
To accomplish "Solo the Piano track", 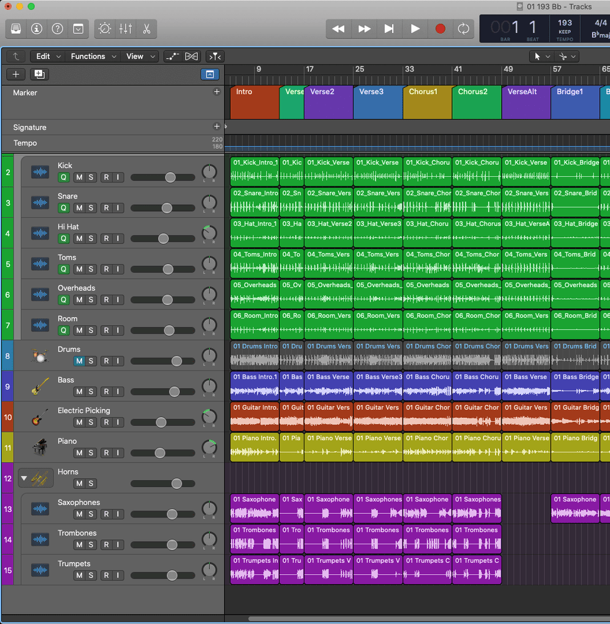I will pos(91,453).
